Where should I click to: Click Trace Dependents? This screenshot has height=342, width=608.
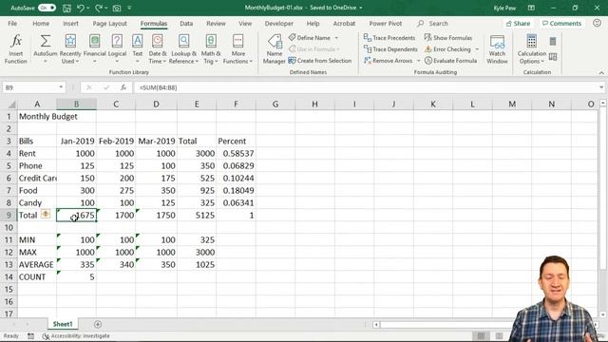[x=390, y=49]
